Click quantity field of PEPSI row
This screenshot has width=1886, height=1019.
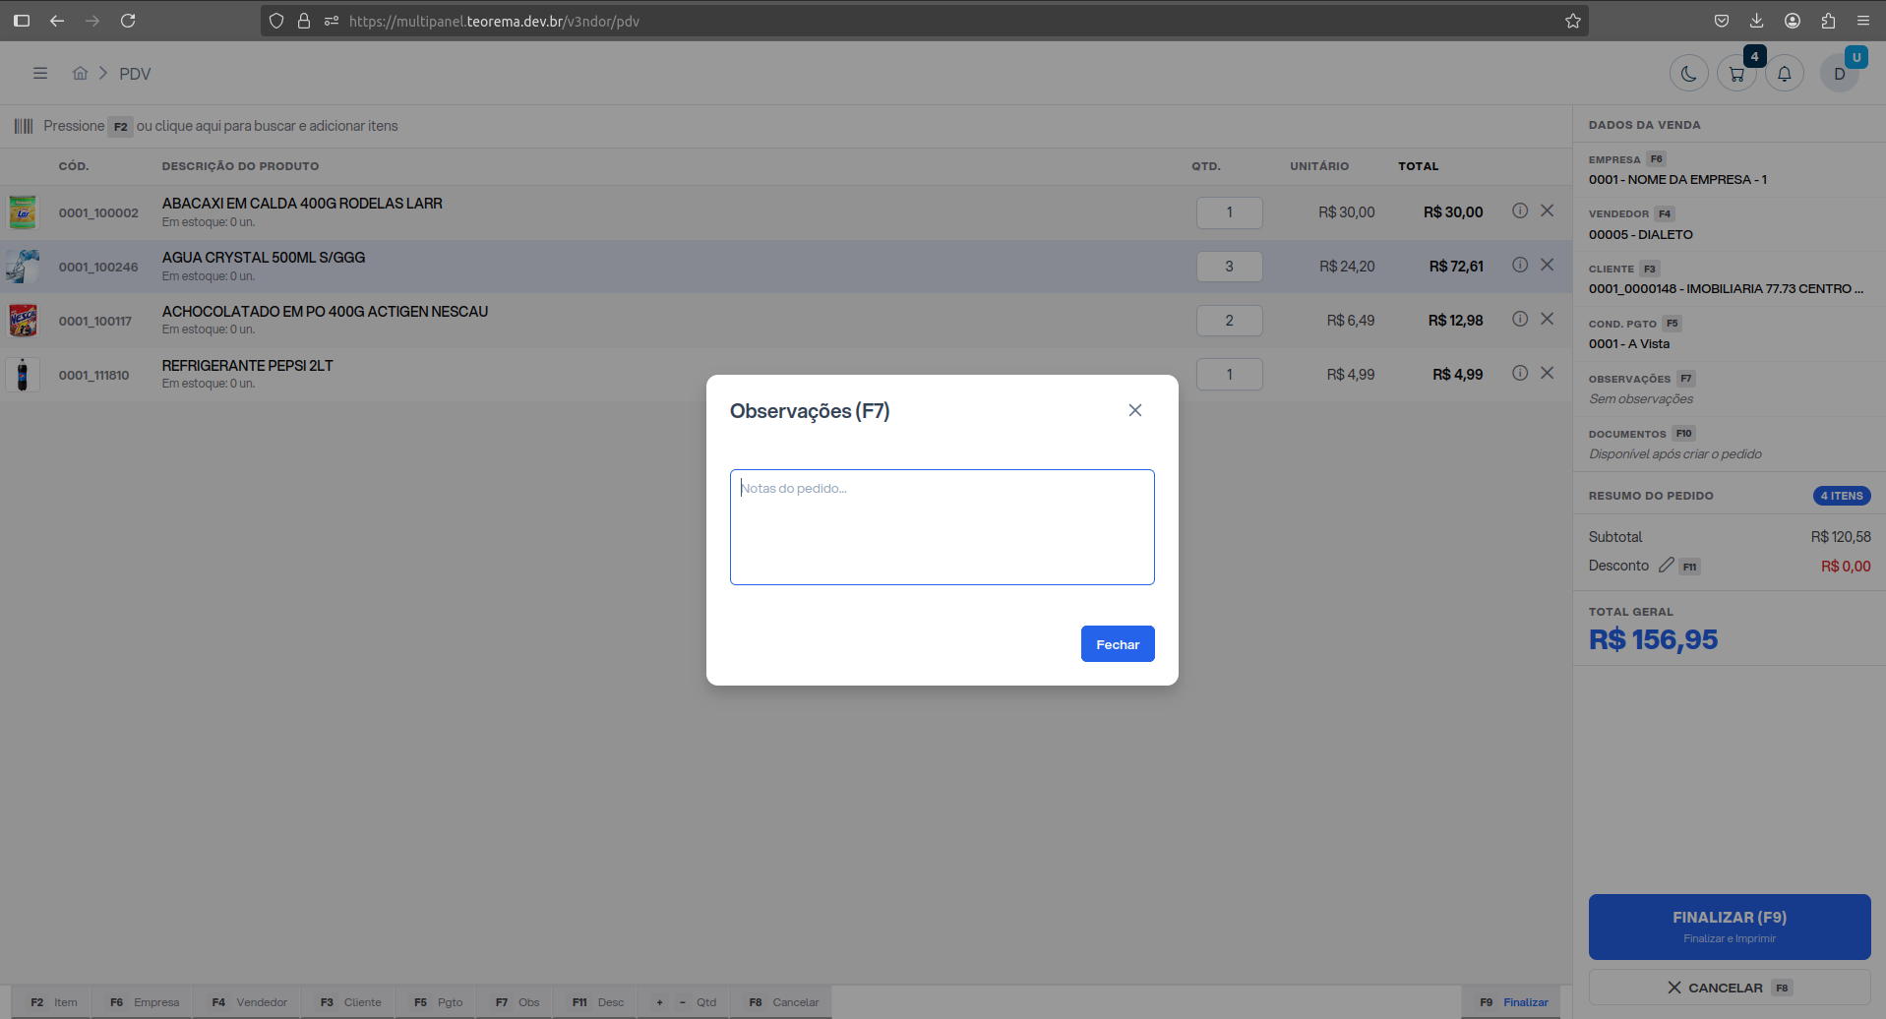pos(1229,375)
